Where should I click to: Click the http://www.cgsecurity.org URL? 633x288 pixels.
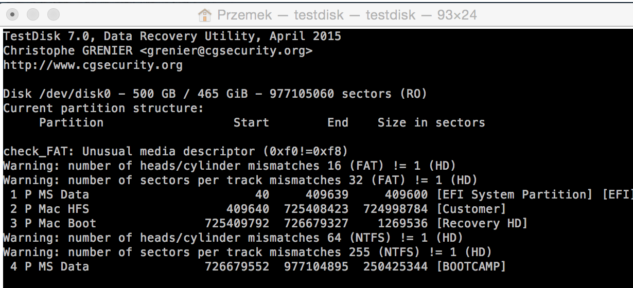[x=93, y=65]
